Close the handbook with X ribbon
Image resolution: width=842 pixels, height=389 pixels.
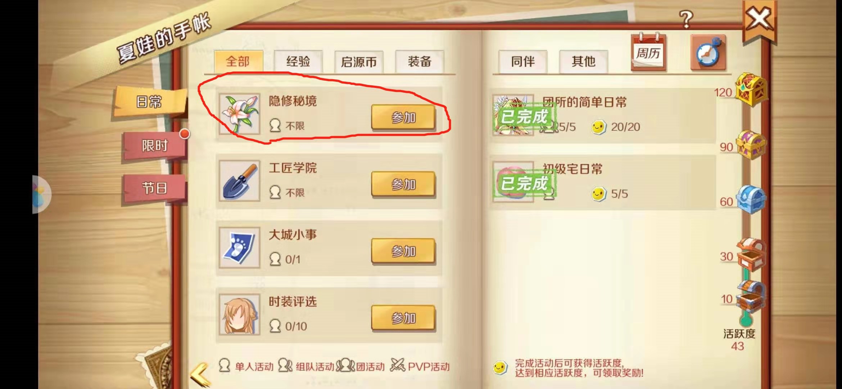tap(759, 20)
